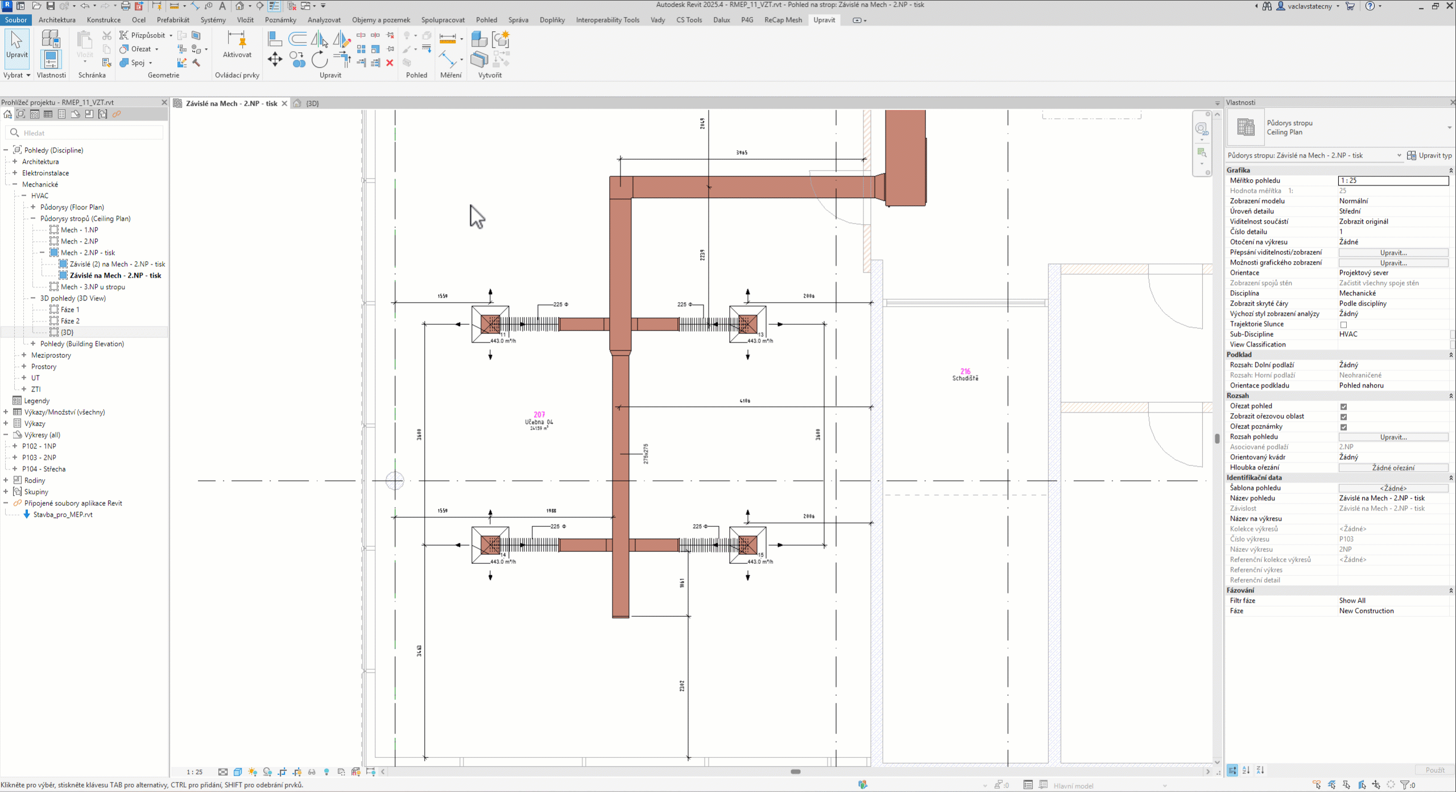Viewport: 1456px width, 792px height.
Task: Expand the Architektura tree node
Action: [15, 162]
